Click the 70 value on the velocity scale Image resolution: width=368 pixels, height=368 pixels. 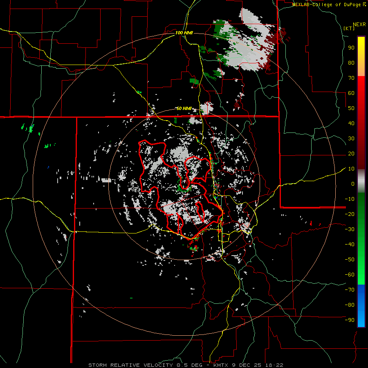(351, 78)
